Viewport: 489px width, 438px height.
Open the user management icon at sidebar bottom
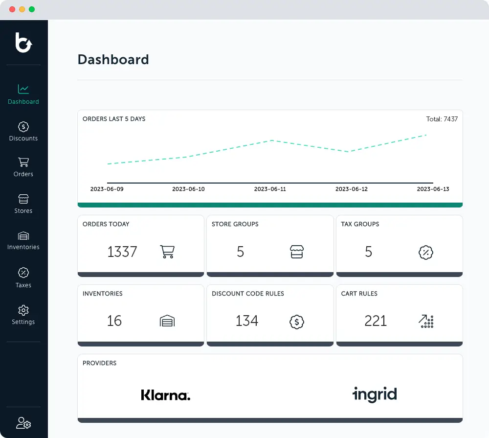[x=23, y=423]
